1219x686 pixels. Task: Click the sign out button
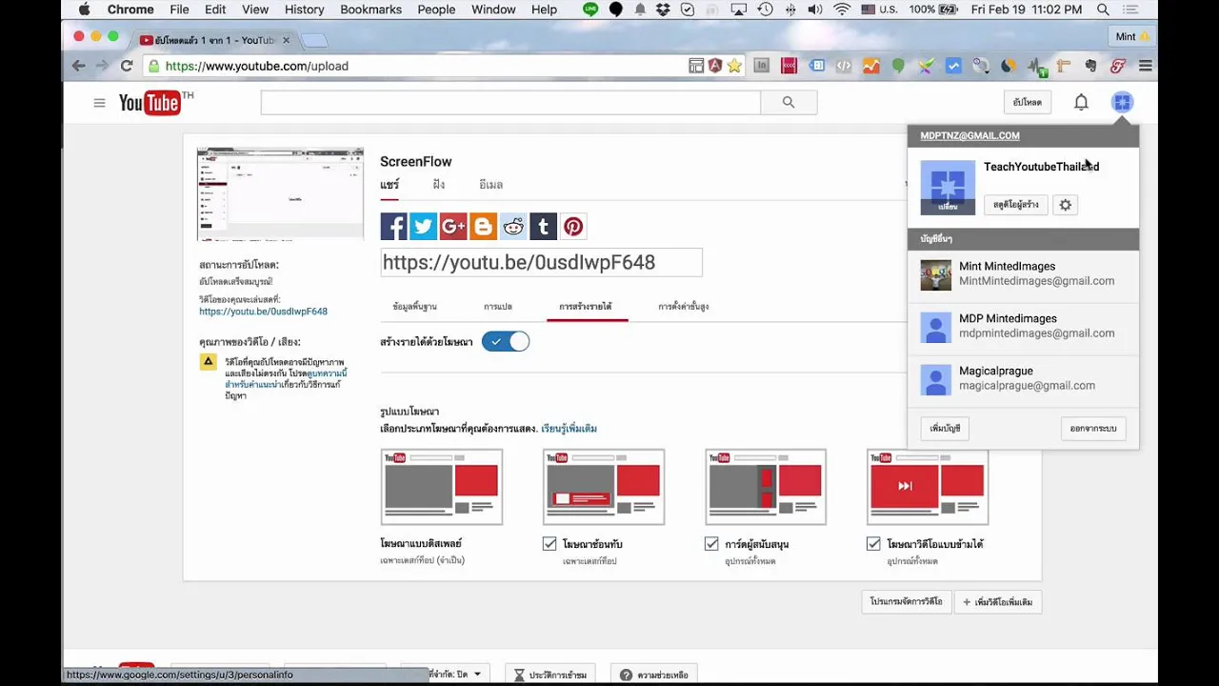1093,429
